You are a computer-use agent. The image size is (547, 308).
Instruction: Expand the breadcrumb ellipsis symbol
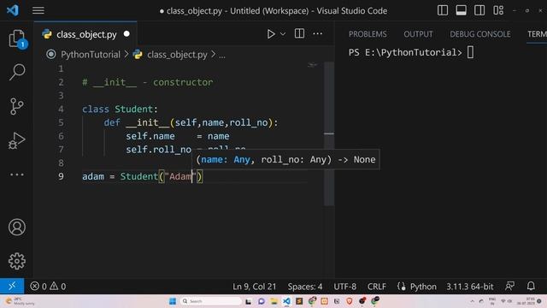[222, 55]
